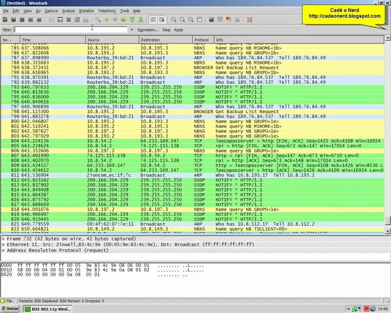Toggle packet list colorize icon
Screen dimensions: 391x313
coord(153,20)
